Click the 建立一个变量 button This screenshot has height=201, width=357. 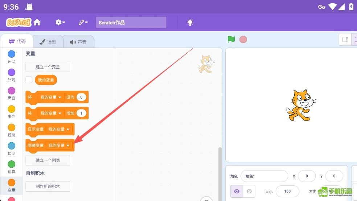click(x=48, y=67)
